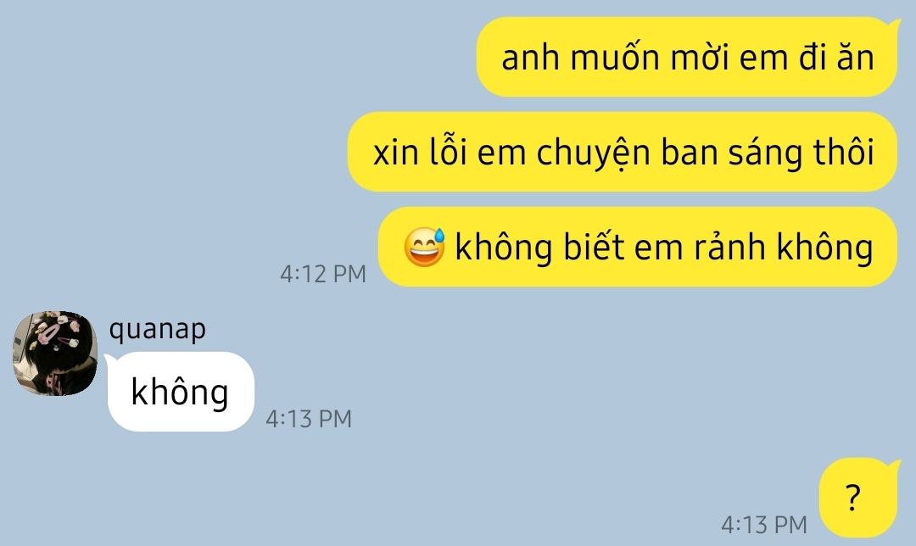916x546 pixels.
Task: Select the "không biết em rảnh không" bubble
Action: pyautogui.click(x=637, y=247)
